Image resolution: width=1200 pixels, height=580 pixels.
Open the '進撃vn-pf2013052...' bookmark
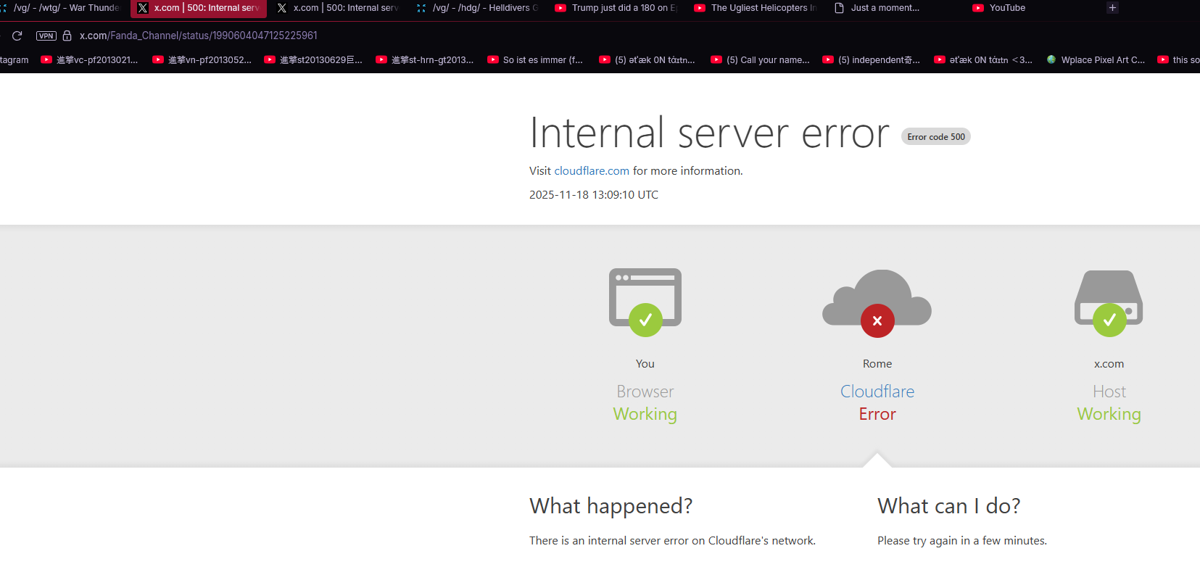pos(202,60)
